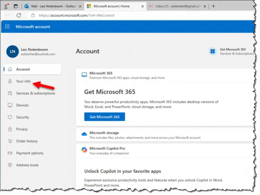
Task: Click the Security shield icon
Action: point(10,117)
